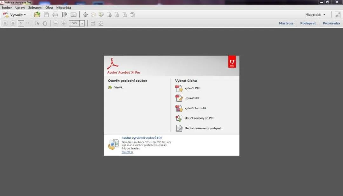Open the Nápověda menu

(64, 7)
